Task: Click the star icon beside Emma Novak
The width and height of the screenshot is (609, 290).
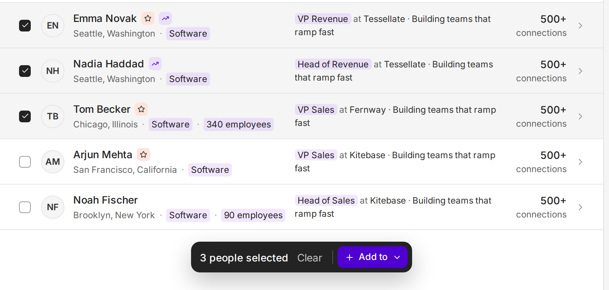Action: (148, 18)
